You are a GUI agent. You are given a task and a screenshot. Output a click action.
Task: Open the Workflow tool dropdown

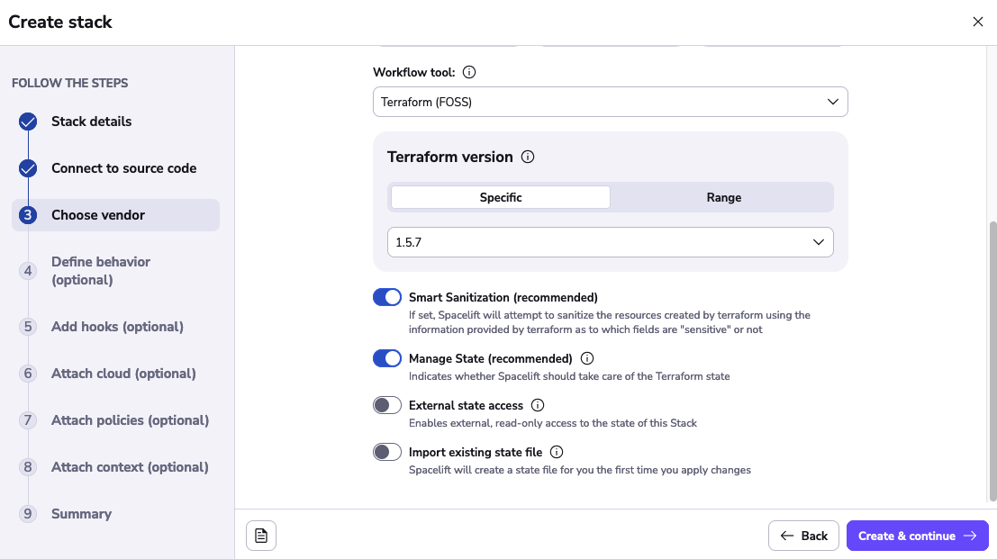coord(610,102)
